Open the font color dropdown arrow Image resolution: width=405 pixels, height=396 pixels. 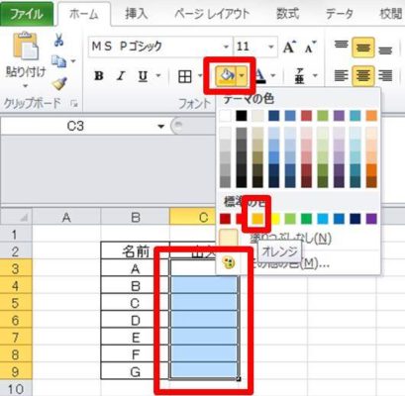click(x=273, y=76)
